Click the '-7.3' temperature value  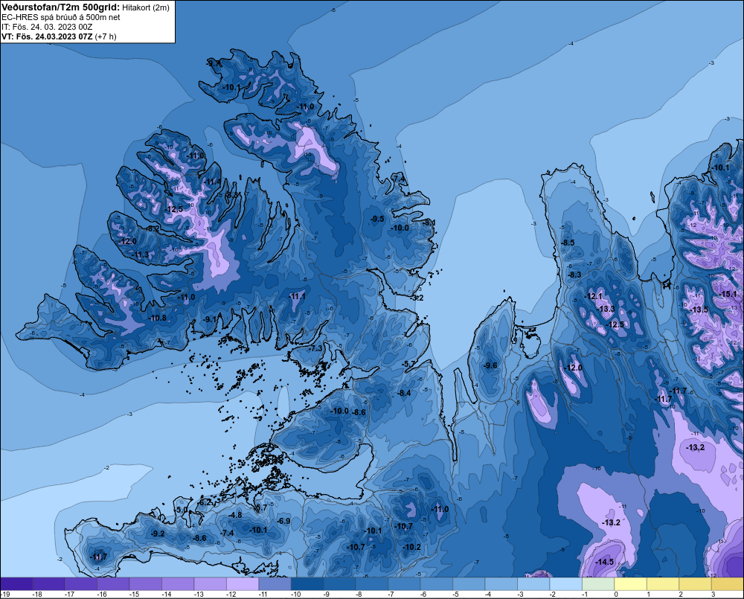coord(315,348)
